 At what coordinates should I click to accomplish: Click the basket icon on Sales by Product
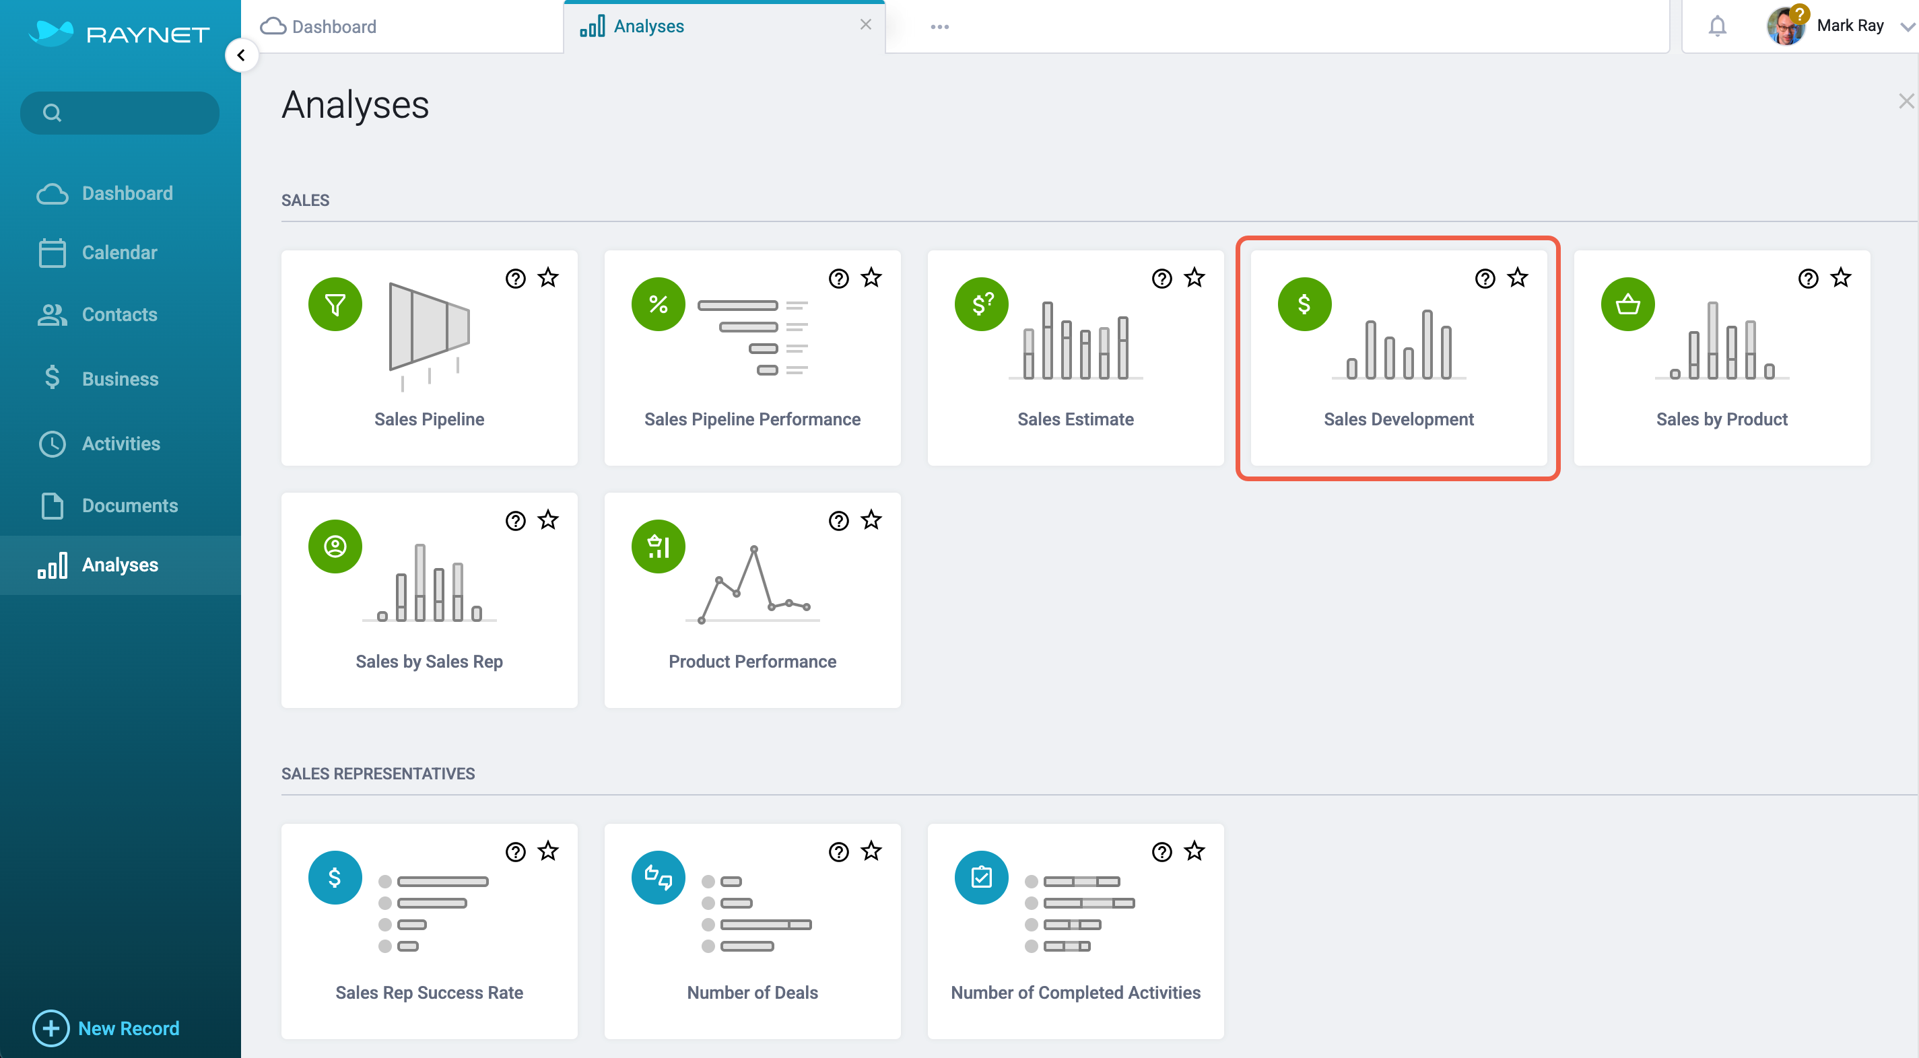[1629, 304]
